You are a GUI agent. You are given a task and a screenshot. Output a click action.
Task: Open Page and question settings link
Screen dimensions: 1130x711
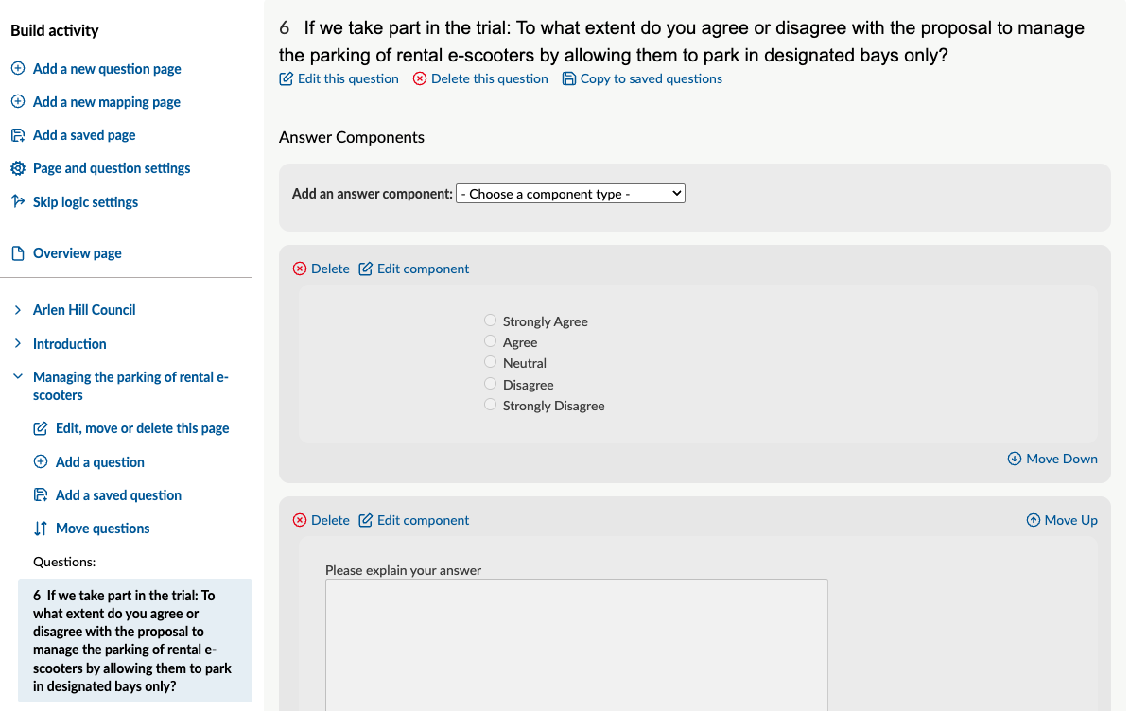tap(112, 168)
